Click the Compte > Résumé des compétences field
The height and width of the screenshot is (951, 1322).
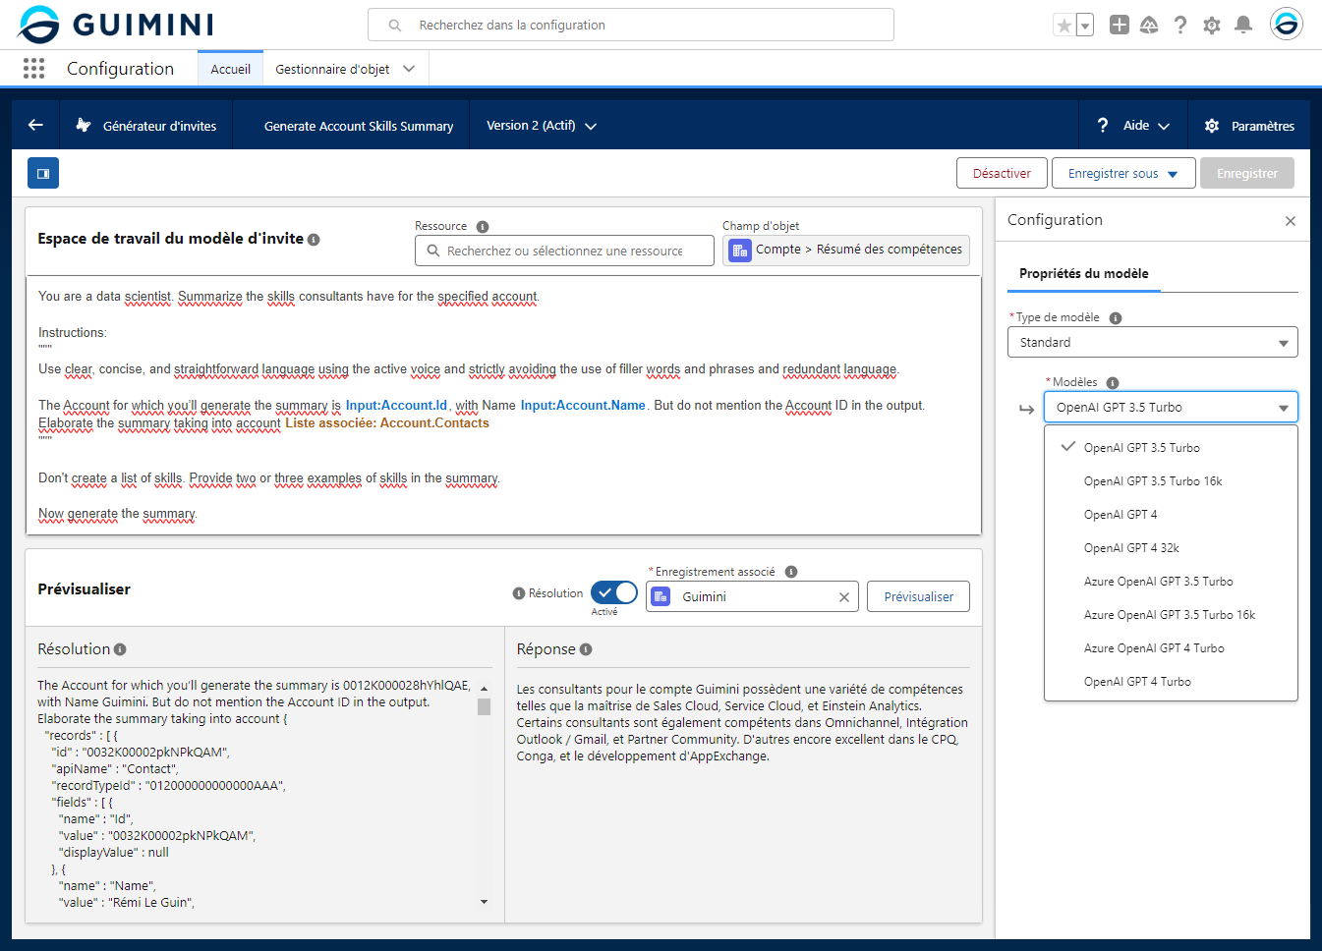(846, 251)
